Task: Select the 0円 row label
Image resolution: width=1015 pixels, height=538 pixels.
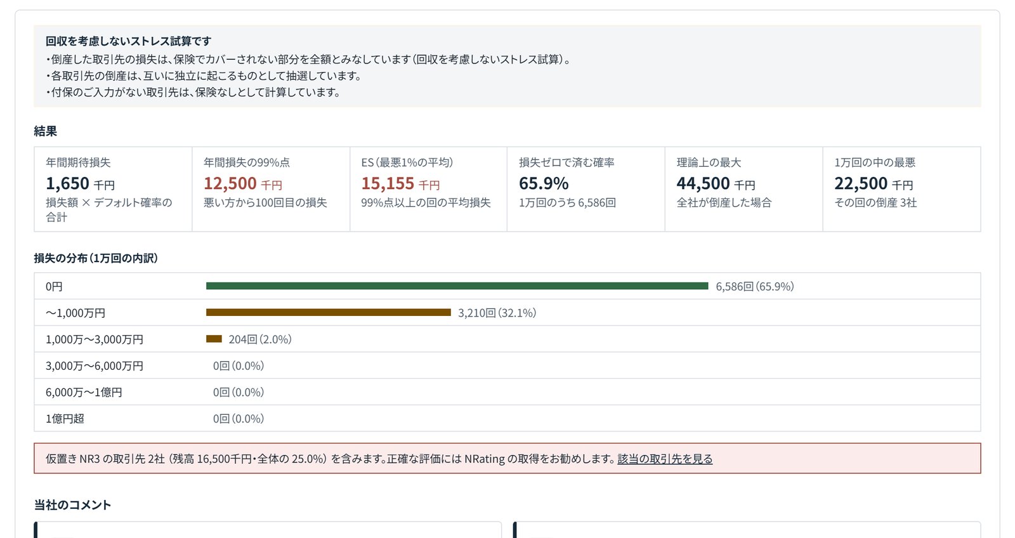Action: (54, 287)
